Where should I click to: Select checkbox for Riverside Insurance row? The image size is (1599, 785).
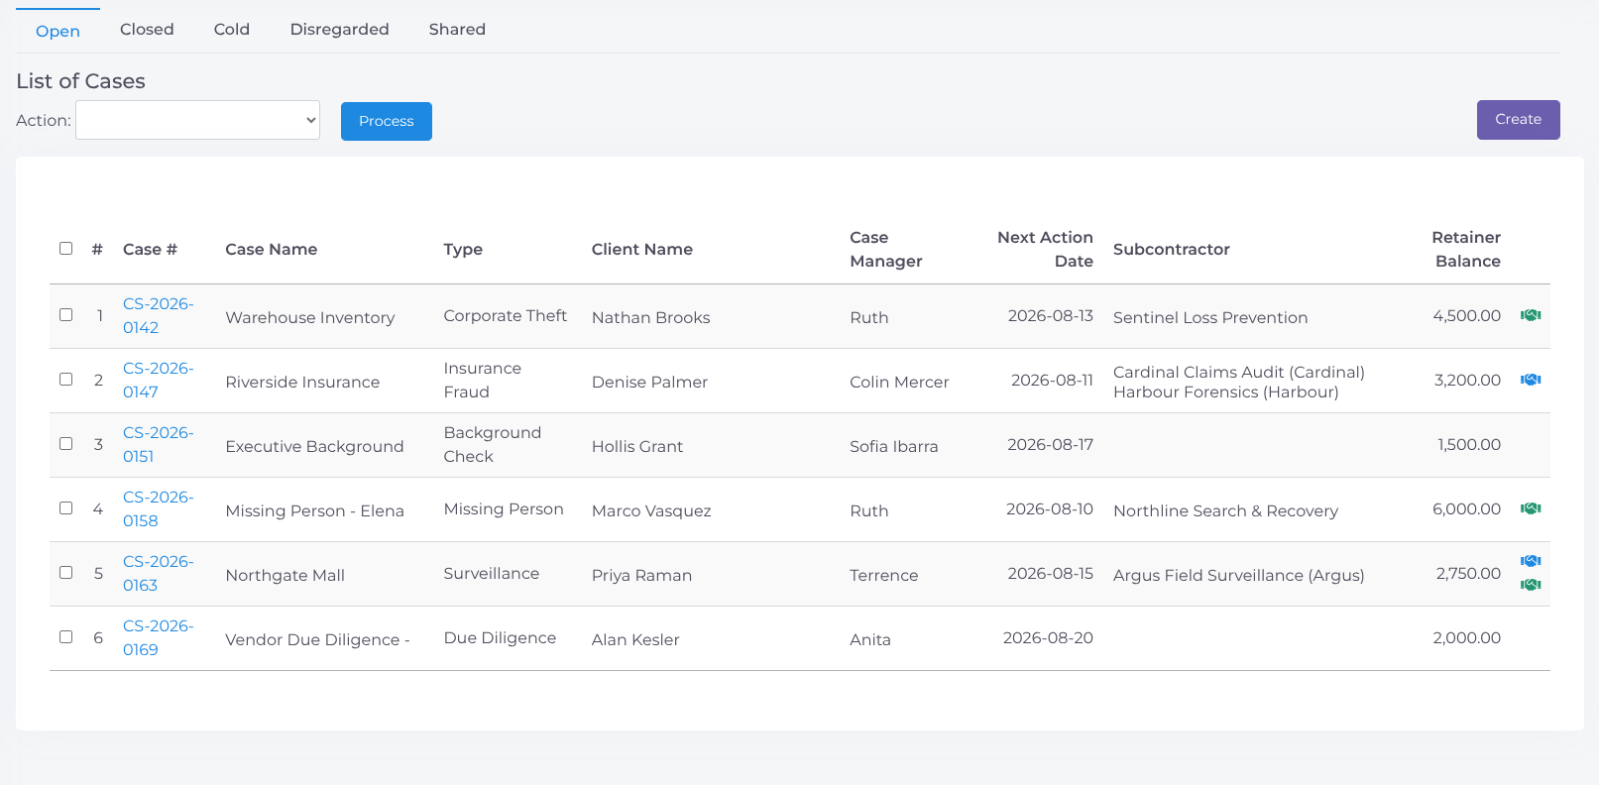pos(66,380)
